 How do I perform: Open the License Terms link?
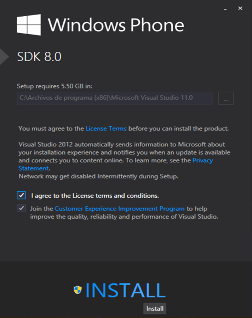(x=106, y=128)
